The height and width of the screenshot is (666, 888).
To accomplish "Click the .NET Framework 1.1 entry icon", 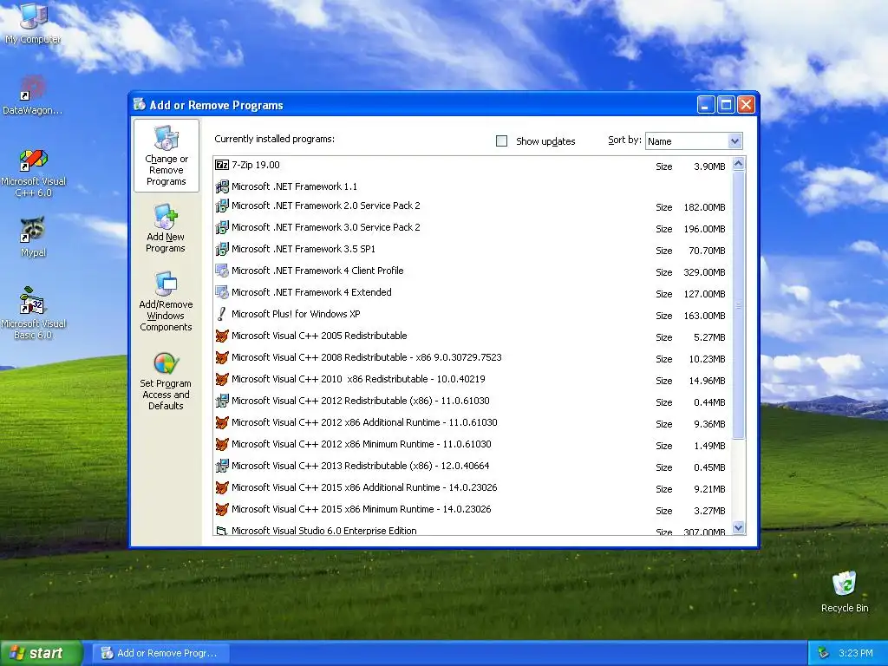I will click(x=222, y=186).
